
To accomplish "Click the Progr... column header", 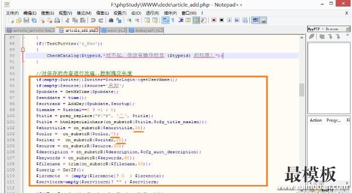I will [333, 120].
